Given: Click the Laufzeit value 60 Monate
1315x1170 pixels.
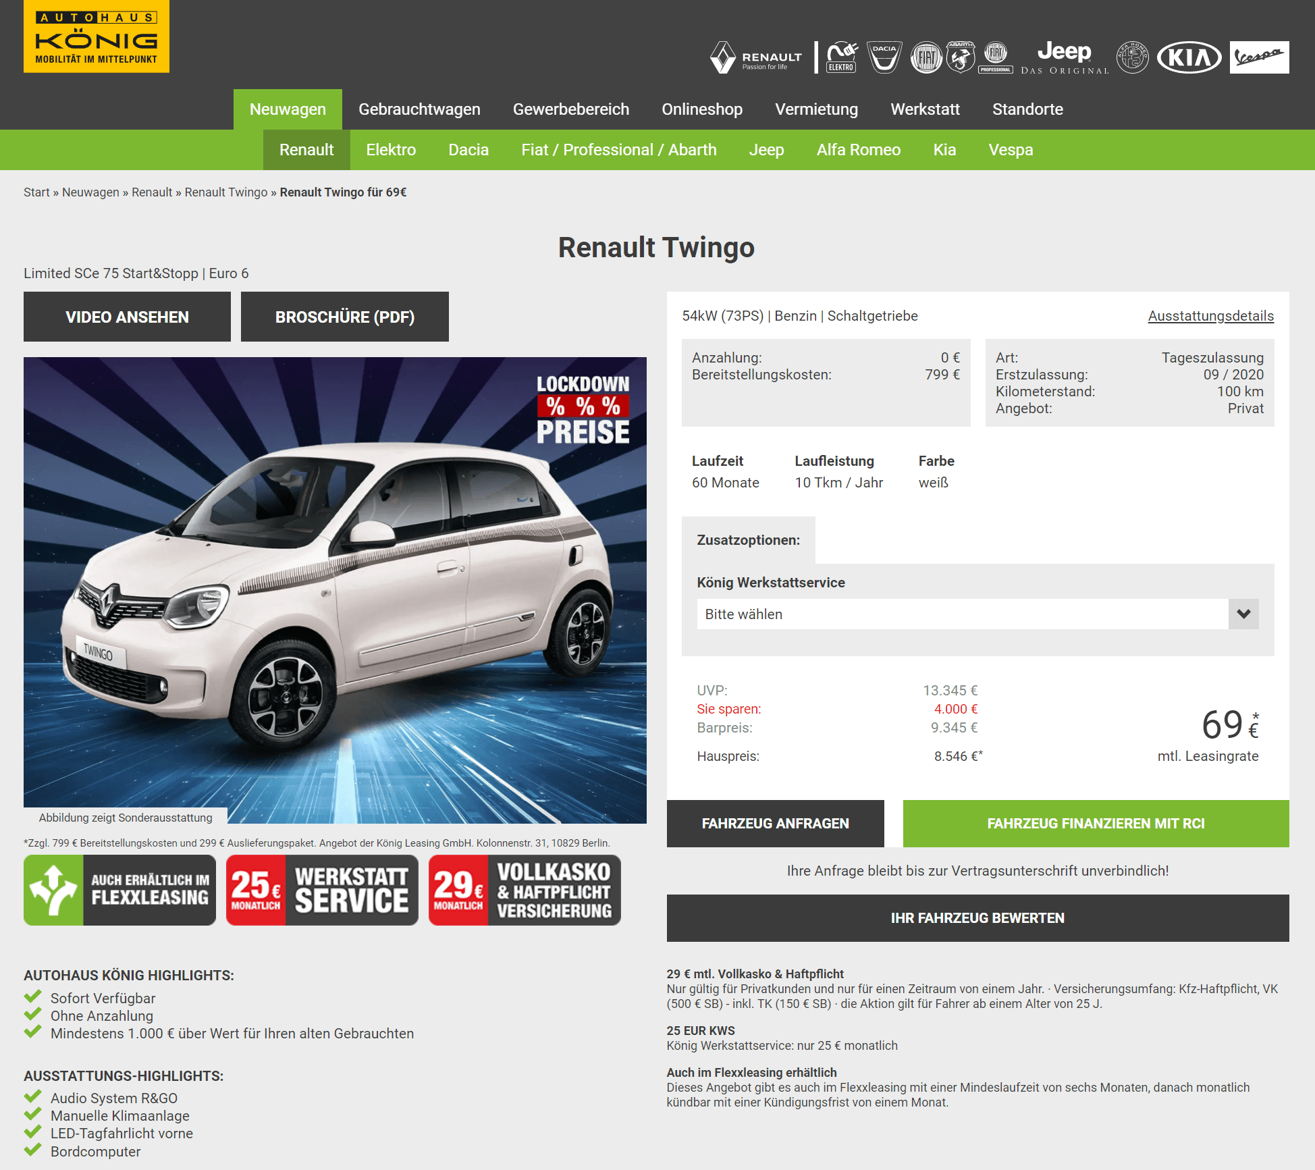Looking at the screenshot, I should pyautogui.click(x=726, y=483).
